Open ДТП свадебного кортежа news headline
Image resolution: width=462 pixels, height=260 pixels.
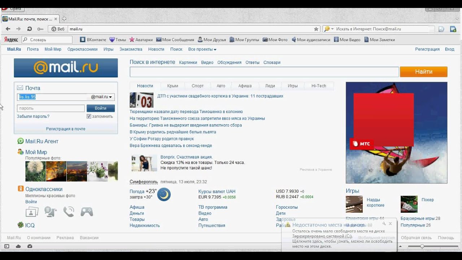coord(220,96)
